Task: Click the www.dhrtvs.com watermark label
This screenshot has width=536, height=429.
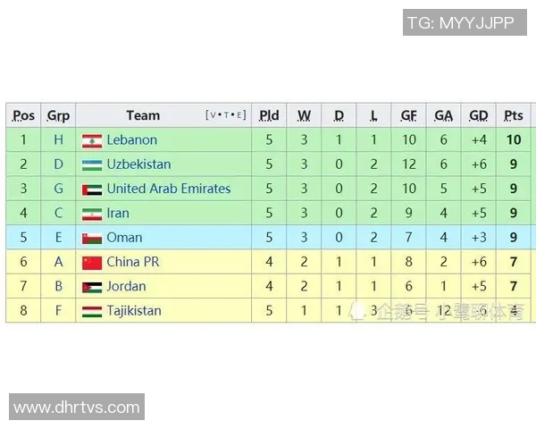Action: [x=76, y=408]
